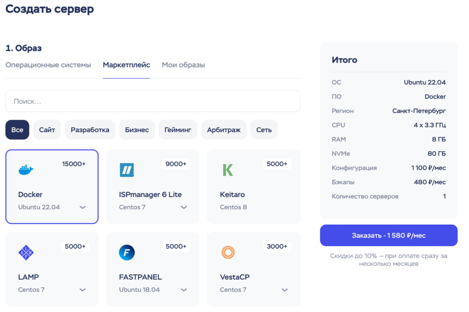The image size is (469, 312).
Task: Click the green Keitaro K logo
Action: [228, 170]
